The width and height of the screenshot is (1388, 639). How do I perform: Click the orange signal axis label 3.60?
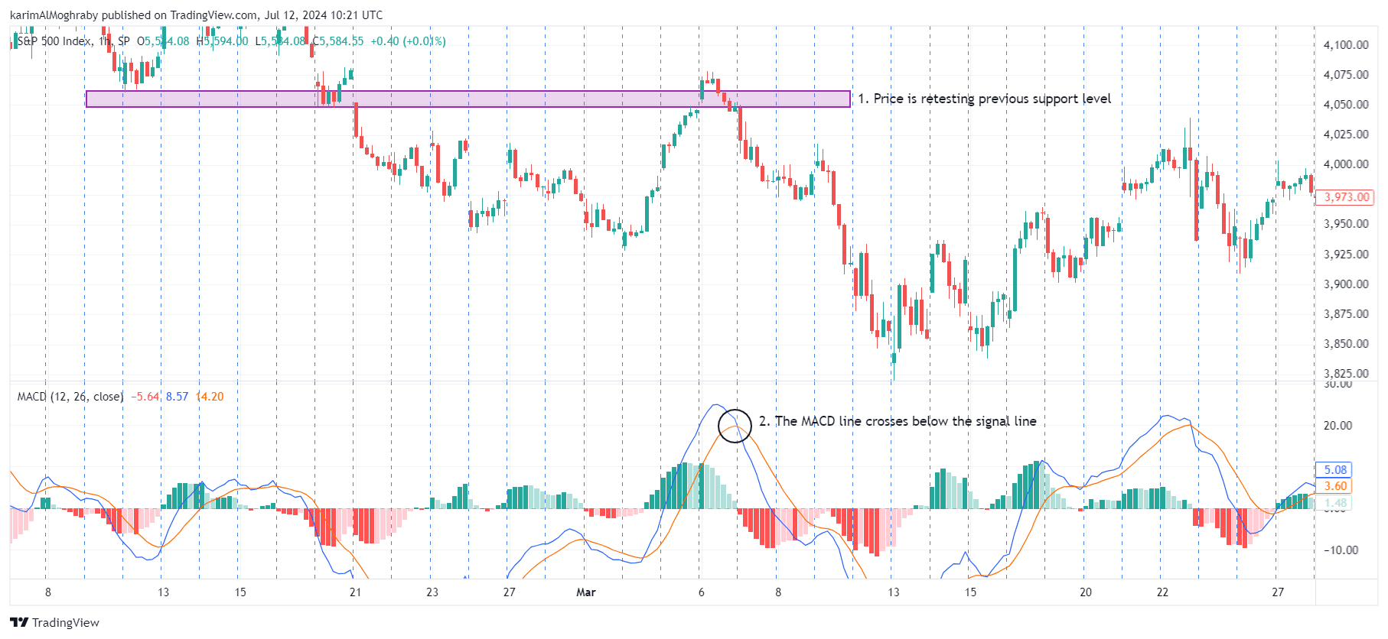[x=1335, y=486]
